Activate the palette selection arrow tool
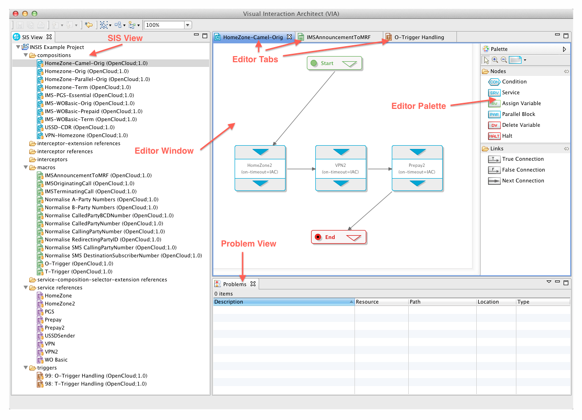The height and width of the screenshot is (420, 582). (x=486, y=60)
